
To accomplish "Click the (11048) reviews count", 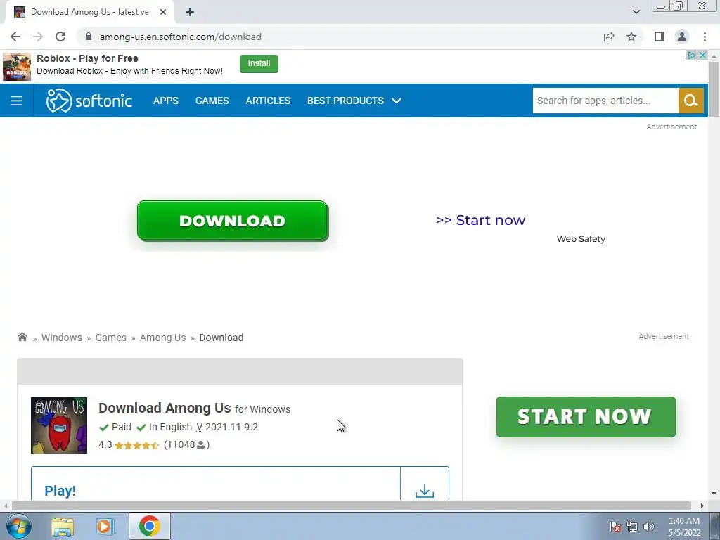I will (186, 444).
